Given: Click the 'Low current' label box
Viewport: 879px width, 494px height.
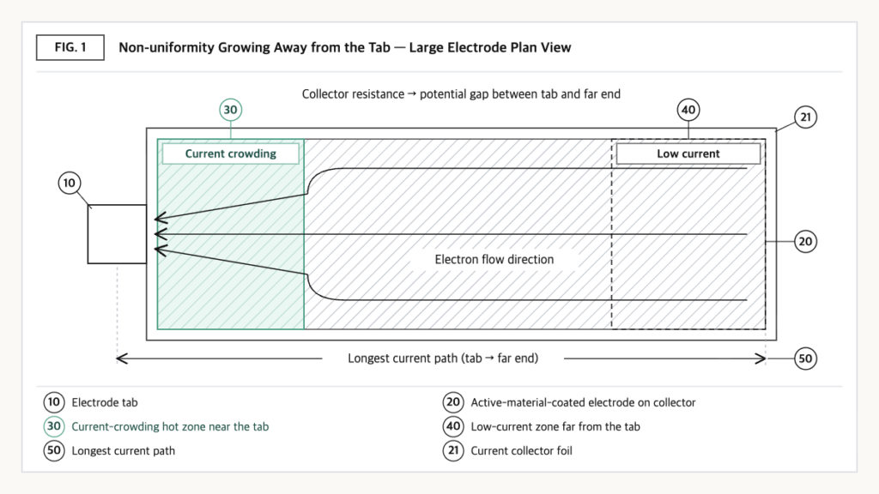Looking at the screenshot, I should (688, 154).
